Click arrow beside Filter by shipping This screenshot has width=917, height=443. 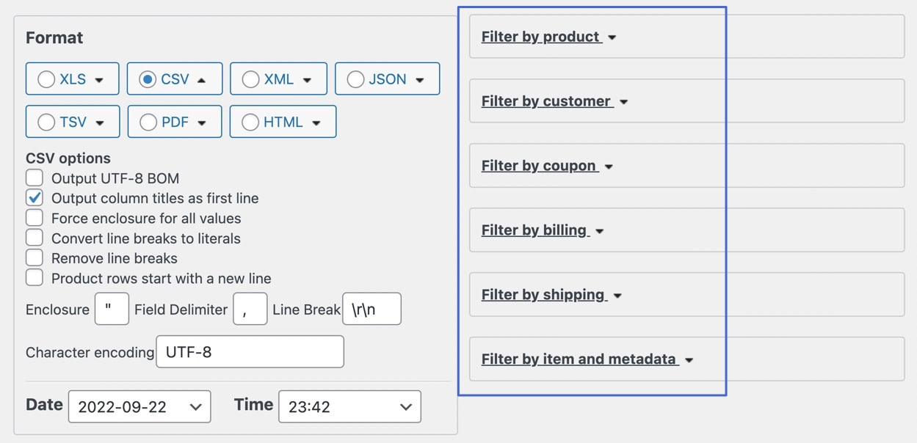tap(617, 296)
